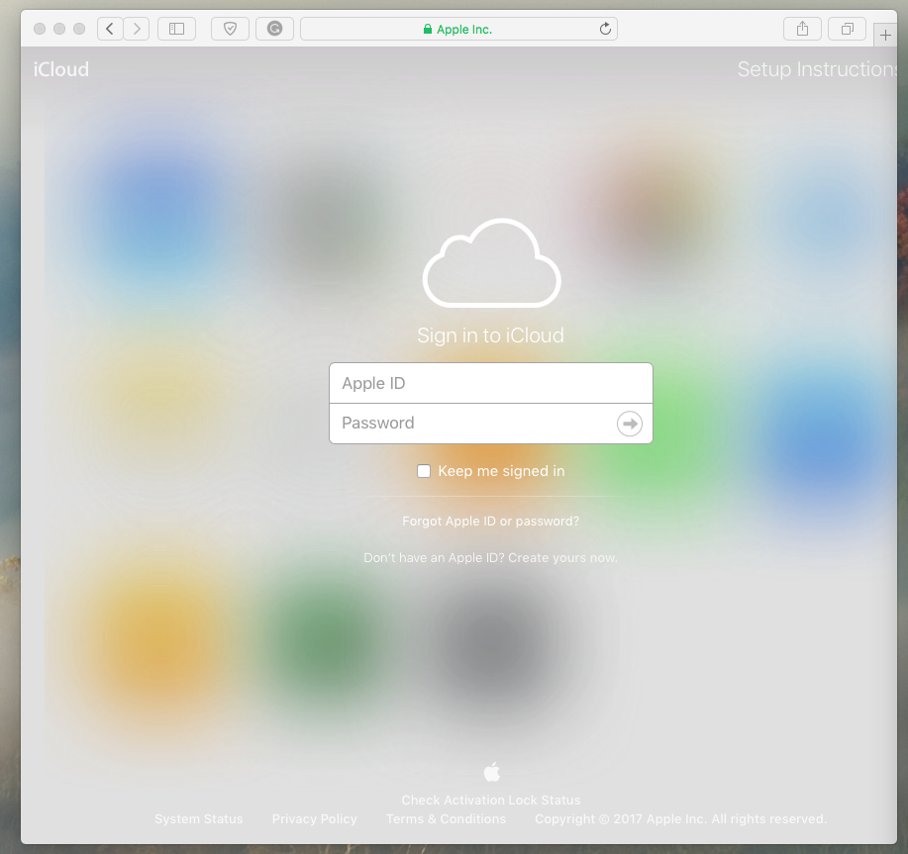Image resolution: width=908 pixels, height=854 pixels.
Task: Reload the page with refresh icon
Action: (x=605, y=29)
